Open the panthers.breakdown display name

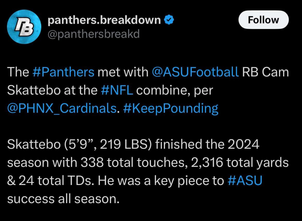click(104, 20)
